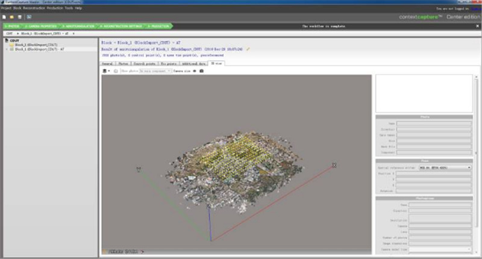Click the pencil edit icon beside the description
This screenshot has width=482, height=259.
point(248,49)
